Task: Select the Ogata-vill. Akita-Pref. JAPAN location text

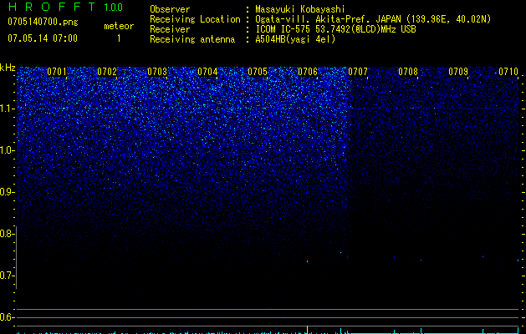Action: [x=373, y=19]
